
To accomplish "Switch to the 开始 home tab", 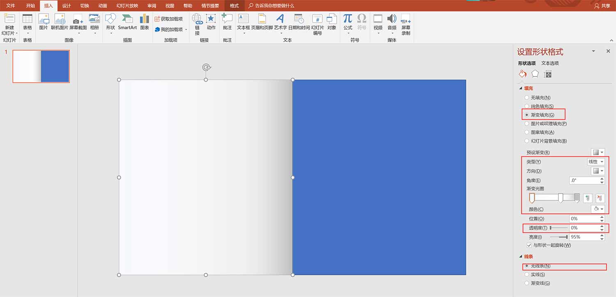I will click(30, 6).
